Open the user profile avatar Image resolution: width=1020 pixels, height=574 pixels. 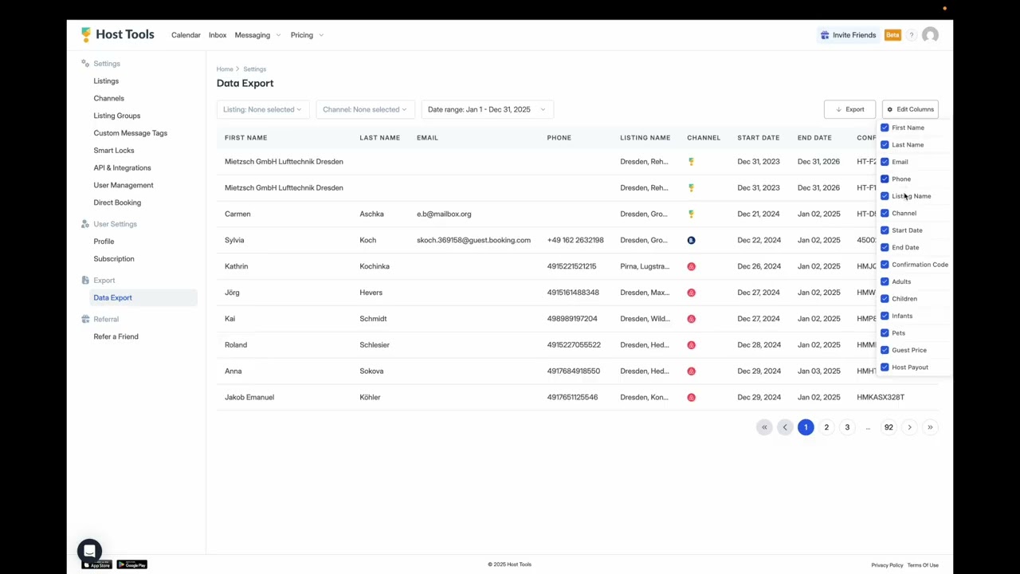pos(930,35)
